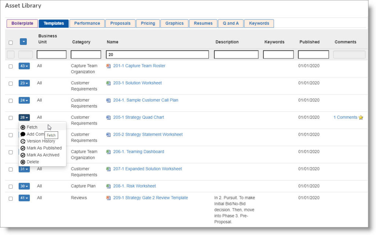The height and width of the screenshot is (235, 376).
Task: Open the 31 action dropdown
Action: tap(24, 169)
